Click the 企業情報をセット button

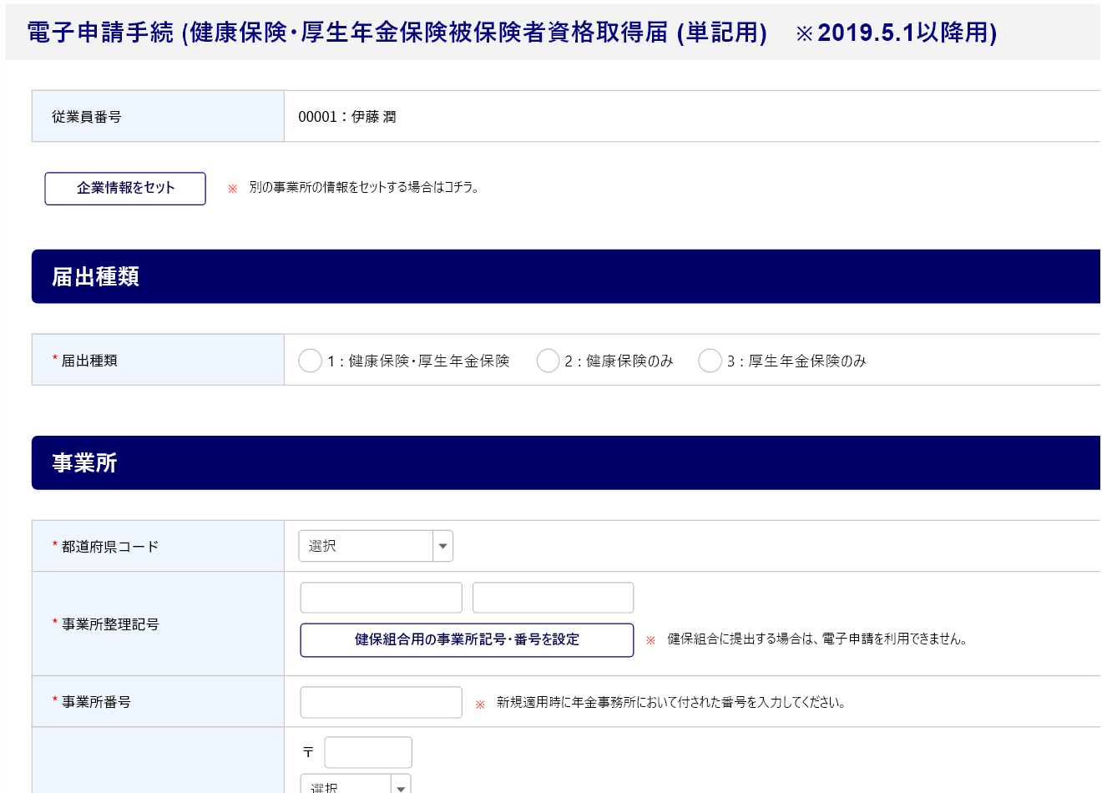click(125, 189)
